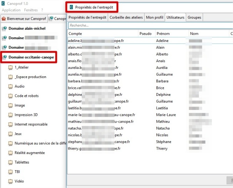Select the Delphine user row
This screenshot has height=188, width=233.
(150, 95)
